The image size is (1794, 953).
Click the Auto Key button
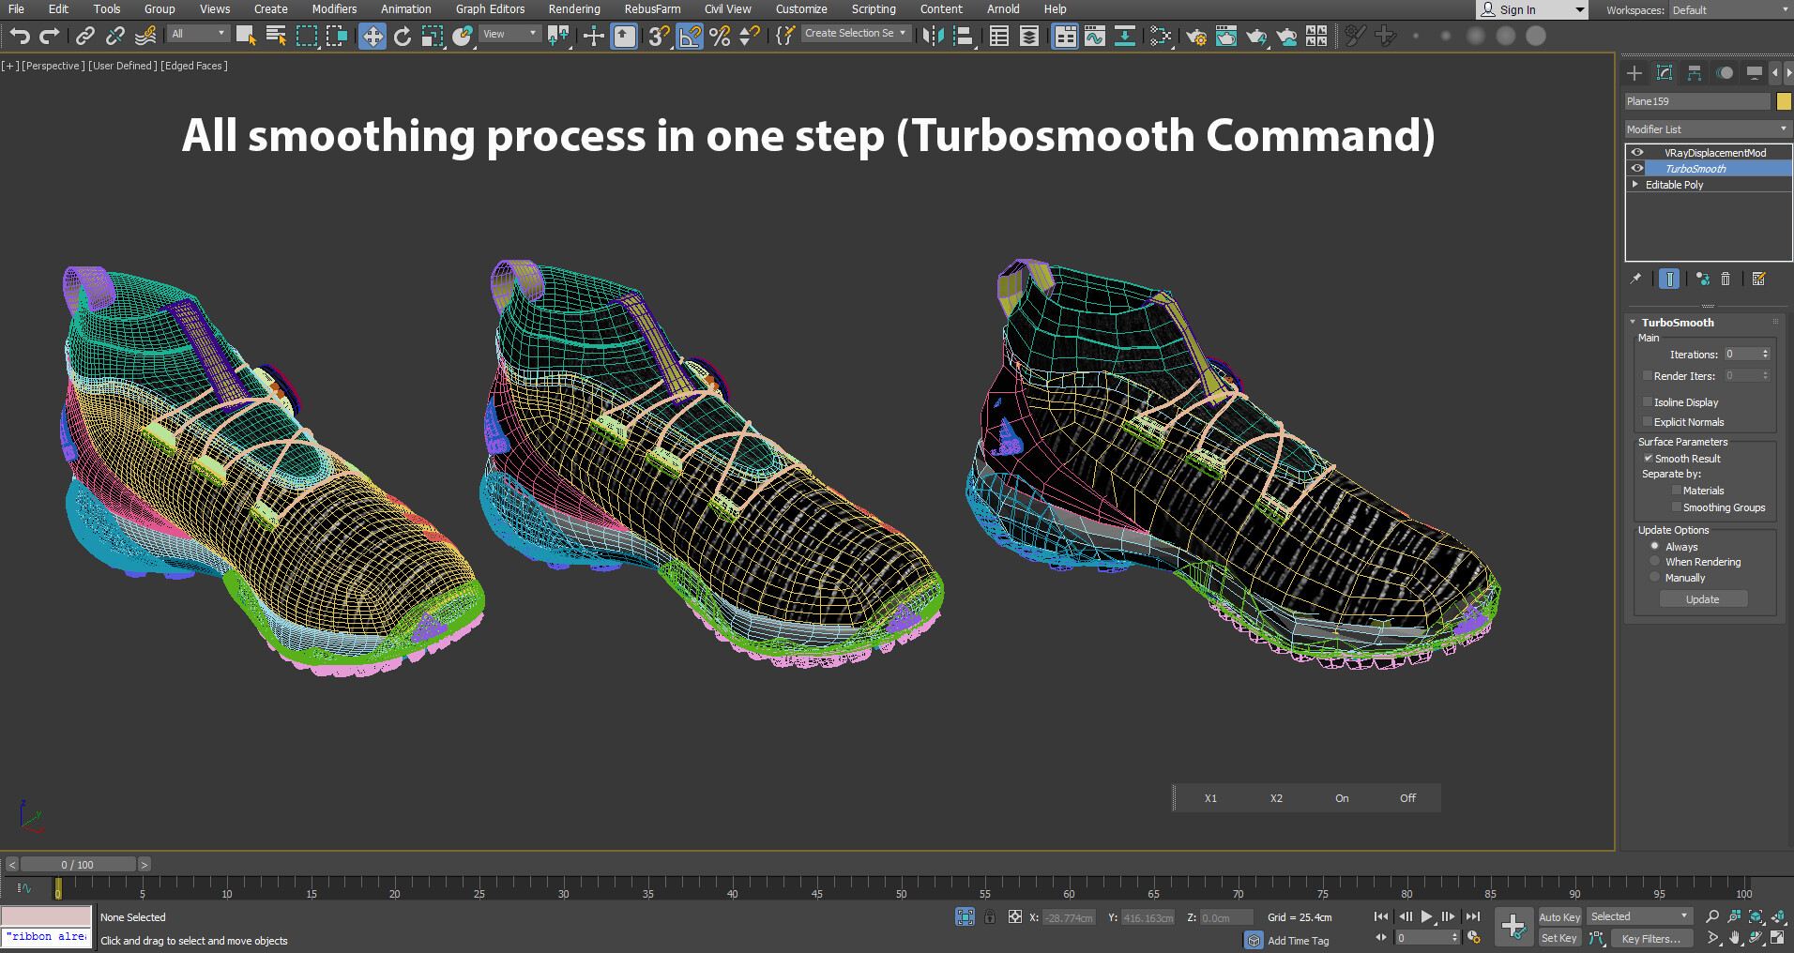pyautogui.click(x=1558, y=916)
